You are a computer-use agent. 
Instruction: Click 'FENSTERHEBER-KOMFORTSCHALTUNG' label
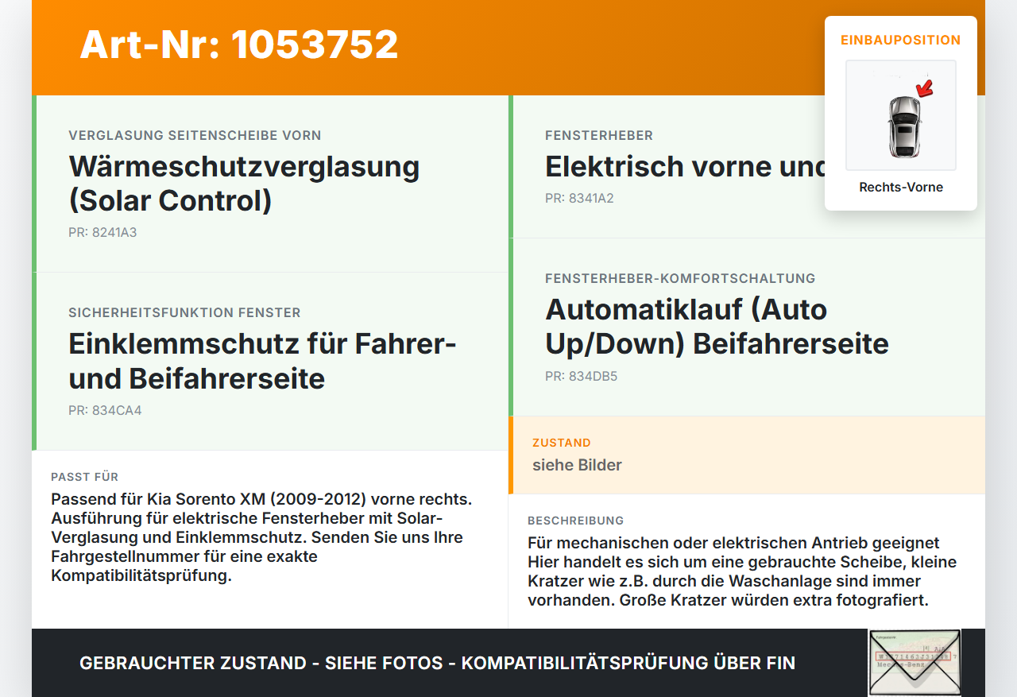680,279
